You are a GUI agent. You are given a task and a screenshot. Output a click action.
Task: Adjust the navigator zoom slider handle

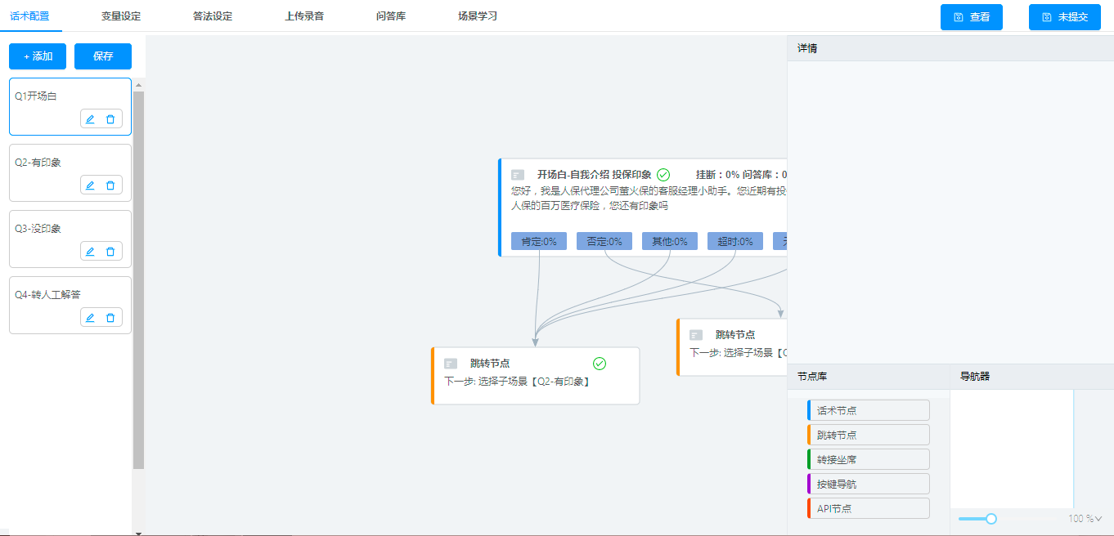[991, 519]
